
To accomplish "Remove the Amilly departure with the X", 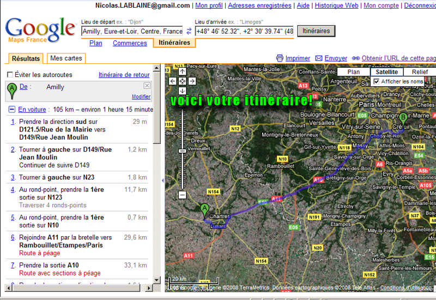I will tap(147, 86).
